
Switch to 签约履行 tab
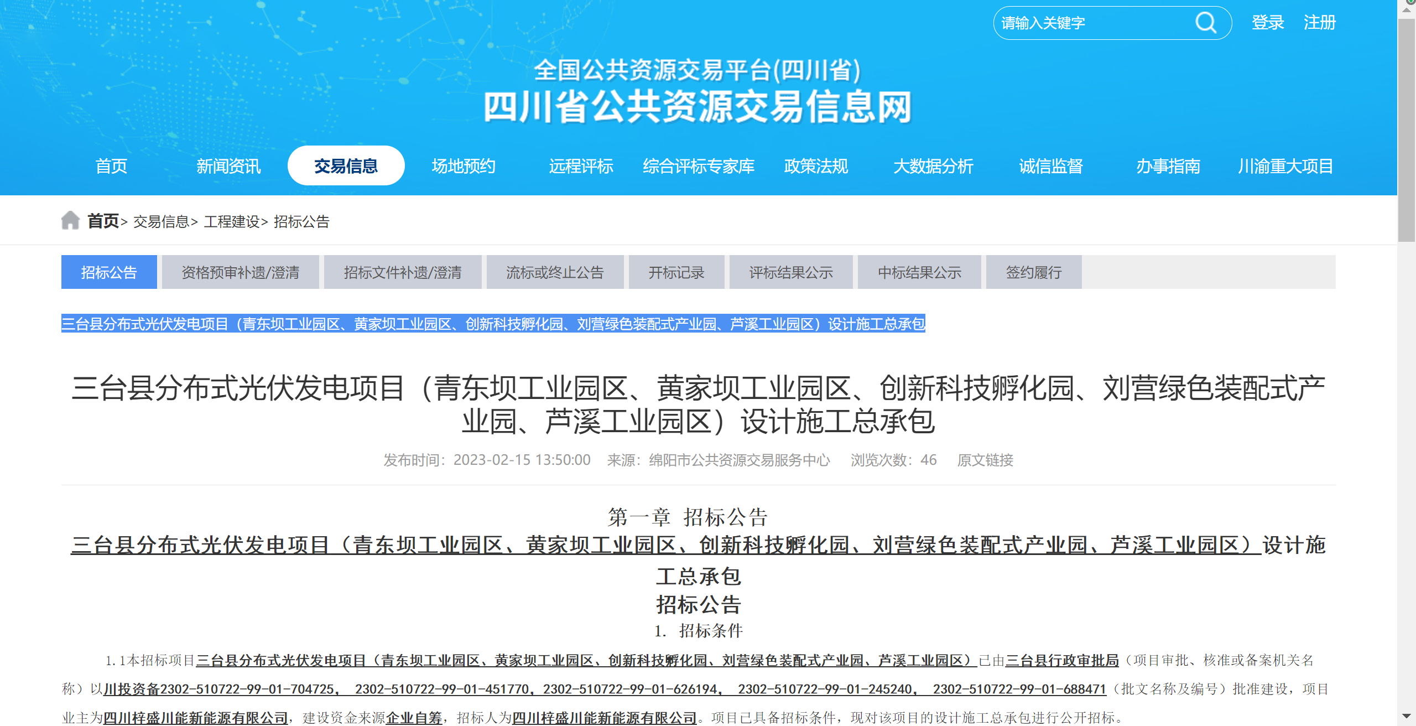tap(1034, 272)
